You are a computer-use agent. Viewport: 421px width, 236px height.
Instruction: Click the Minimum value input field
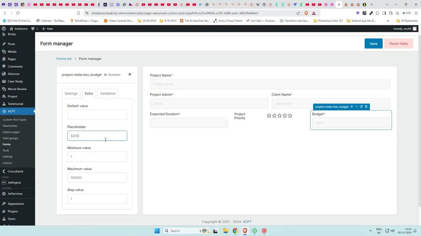tap(97, 156)
